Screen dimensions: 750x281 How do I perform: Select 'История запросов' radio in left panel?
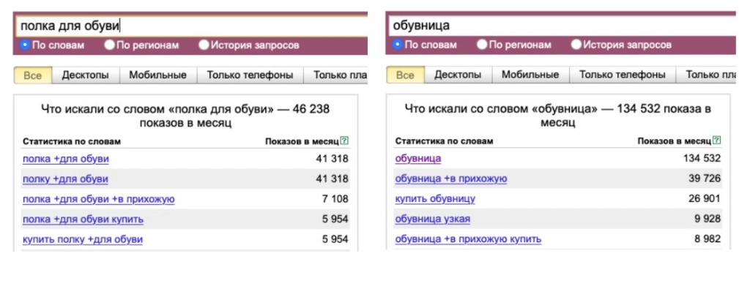(x=204, y=45)
